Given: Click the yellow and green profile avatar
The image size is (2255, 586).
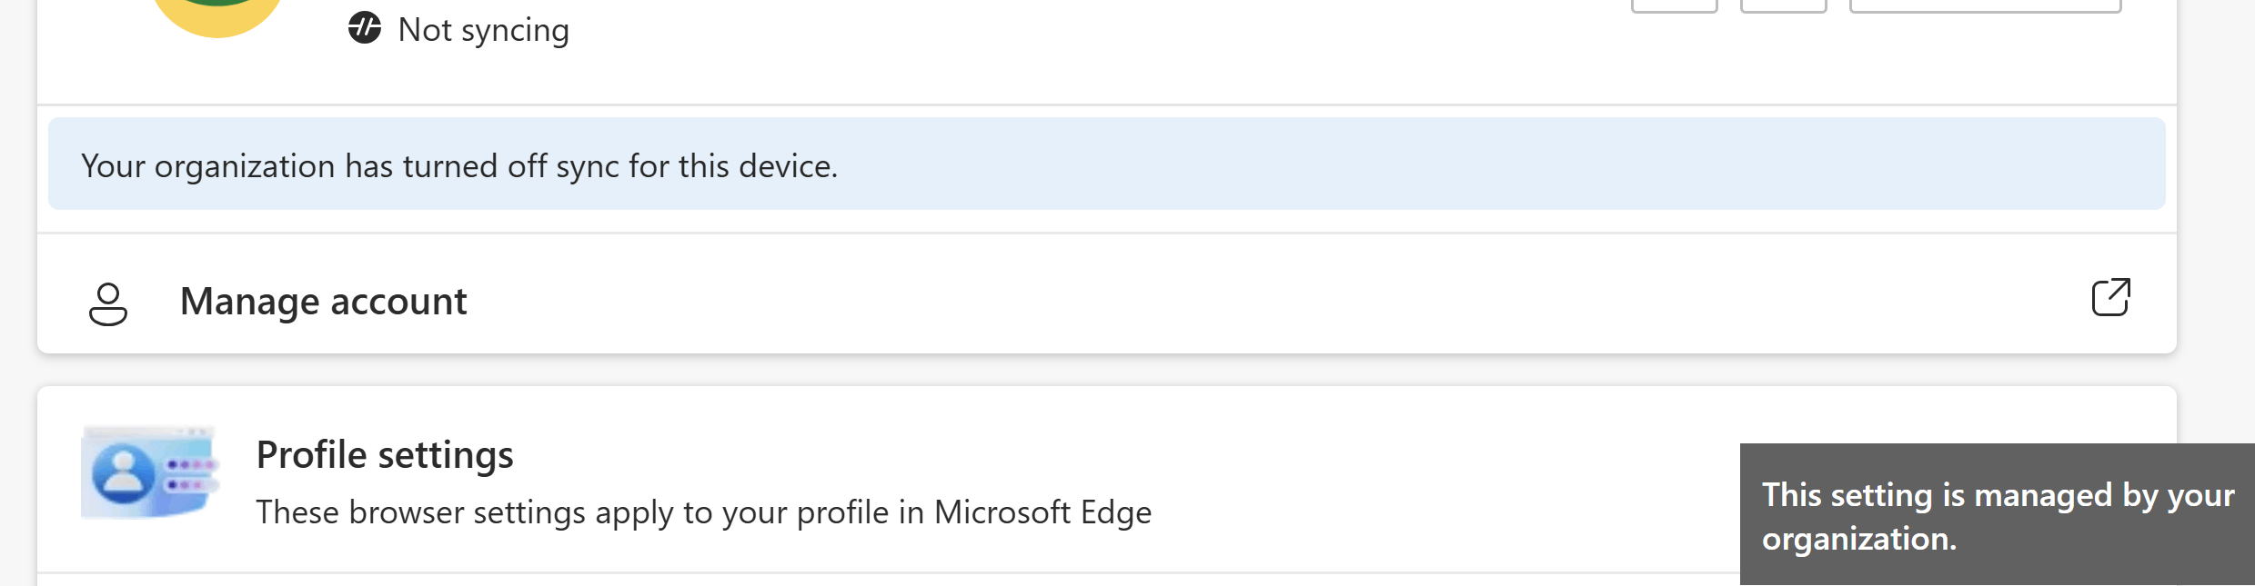Looking at the screenshot, I should pos(217,14).
